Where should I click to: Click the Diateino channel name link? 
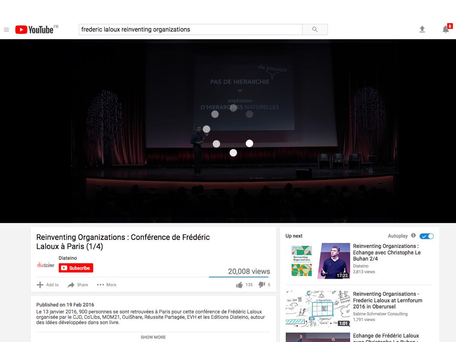click(68, 258)
